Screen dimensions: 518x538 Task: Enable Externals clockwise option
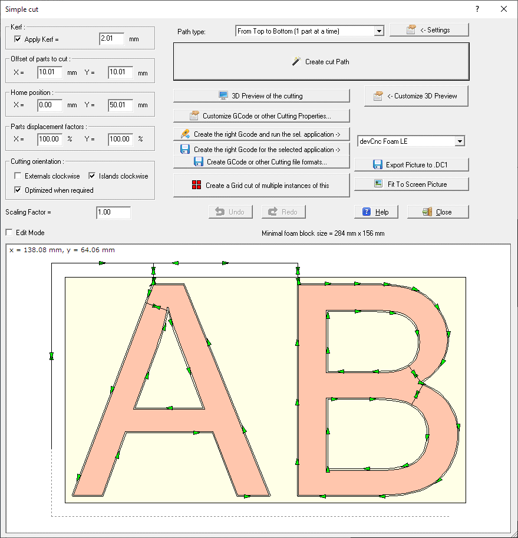click(x=18, y=176)
